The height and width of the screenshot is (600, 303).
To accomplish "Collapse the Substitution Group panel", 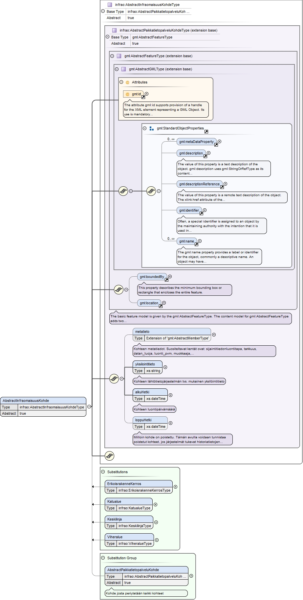I will click(x=103, y=558).
